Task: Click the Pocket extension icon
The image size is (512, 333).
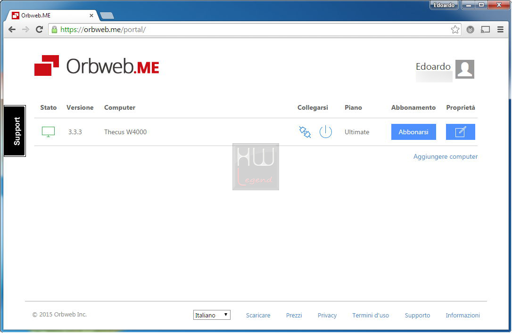Action: point(470,30)
